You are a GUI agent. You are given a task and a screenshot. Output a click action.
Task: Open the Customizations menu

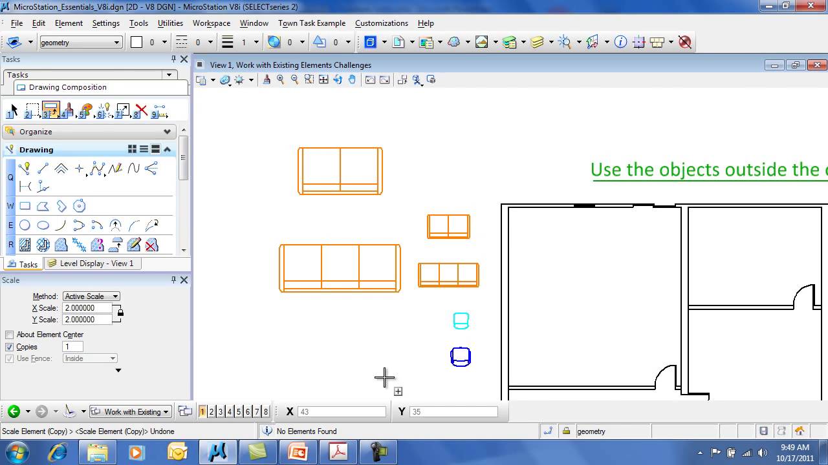point(382,23)
